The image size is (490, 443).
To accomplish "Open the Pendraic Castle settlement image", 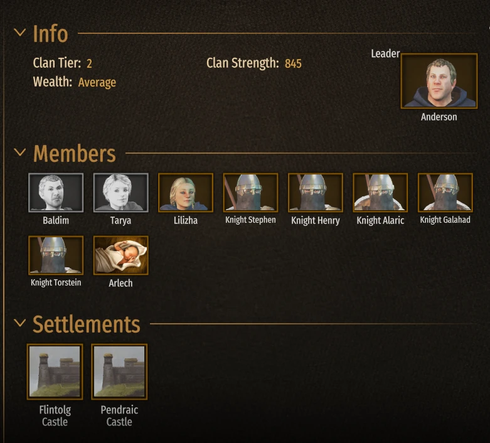I will pyautogui.click(x=119, y=371).
